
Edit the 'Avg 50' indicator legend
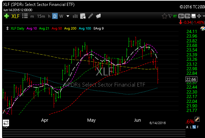point(56,29)
